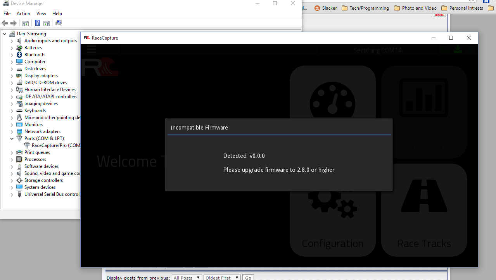Expand Audio inputs and outputs node
Viewport: 496px width, 280px height.
(12, 41)
